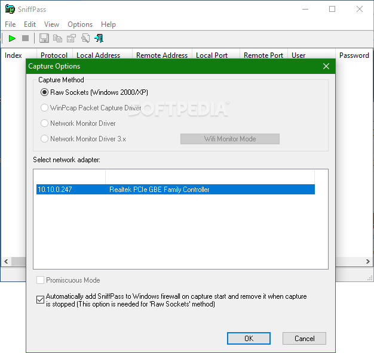Click the exit door toolbar icon
Viewport: 374px width, 353px height.
[99, 38]
